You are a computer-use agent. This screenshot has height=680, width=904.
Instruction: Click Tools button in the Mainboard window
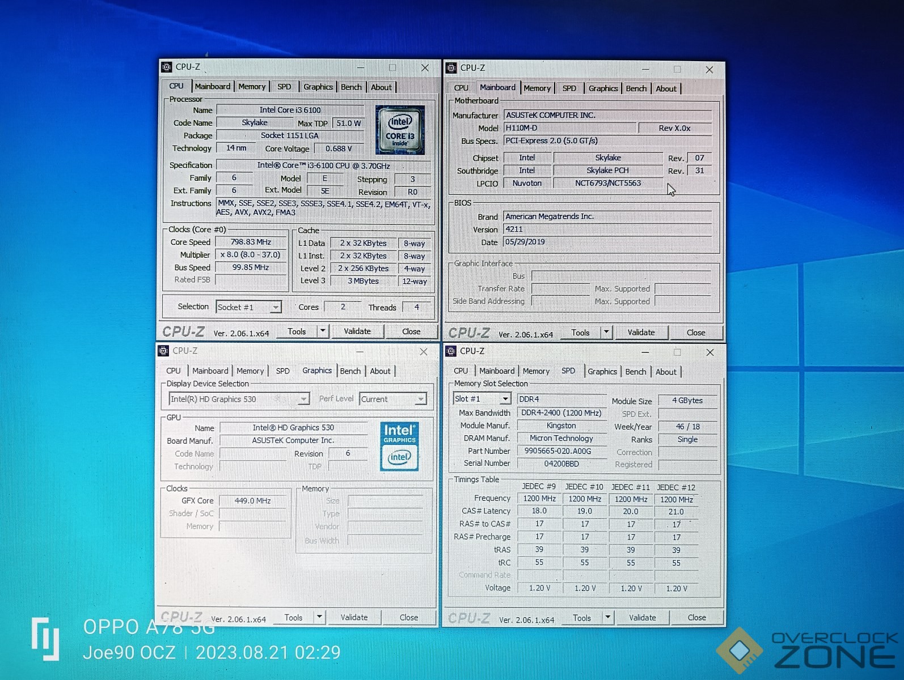[x=580, y=333]
